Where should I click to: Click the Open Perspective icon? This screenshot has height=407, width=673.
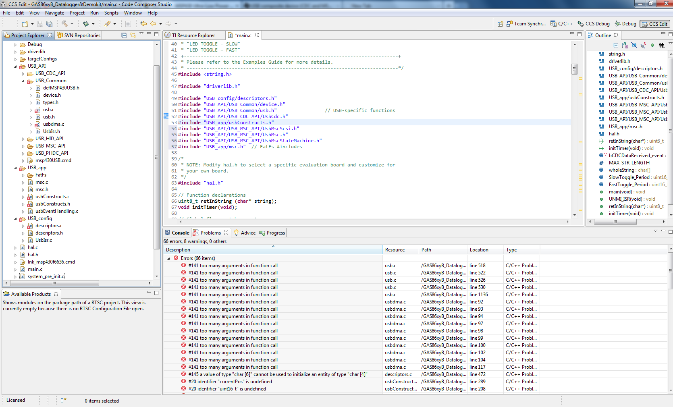coord(500,24)
